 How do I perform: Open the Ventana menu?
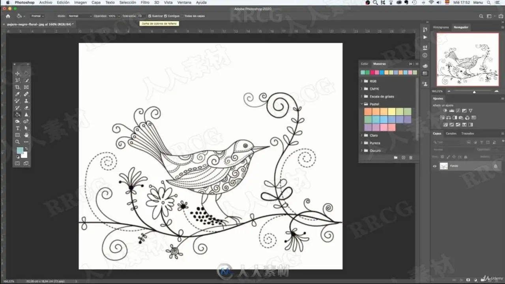[184, 2]
